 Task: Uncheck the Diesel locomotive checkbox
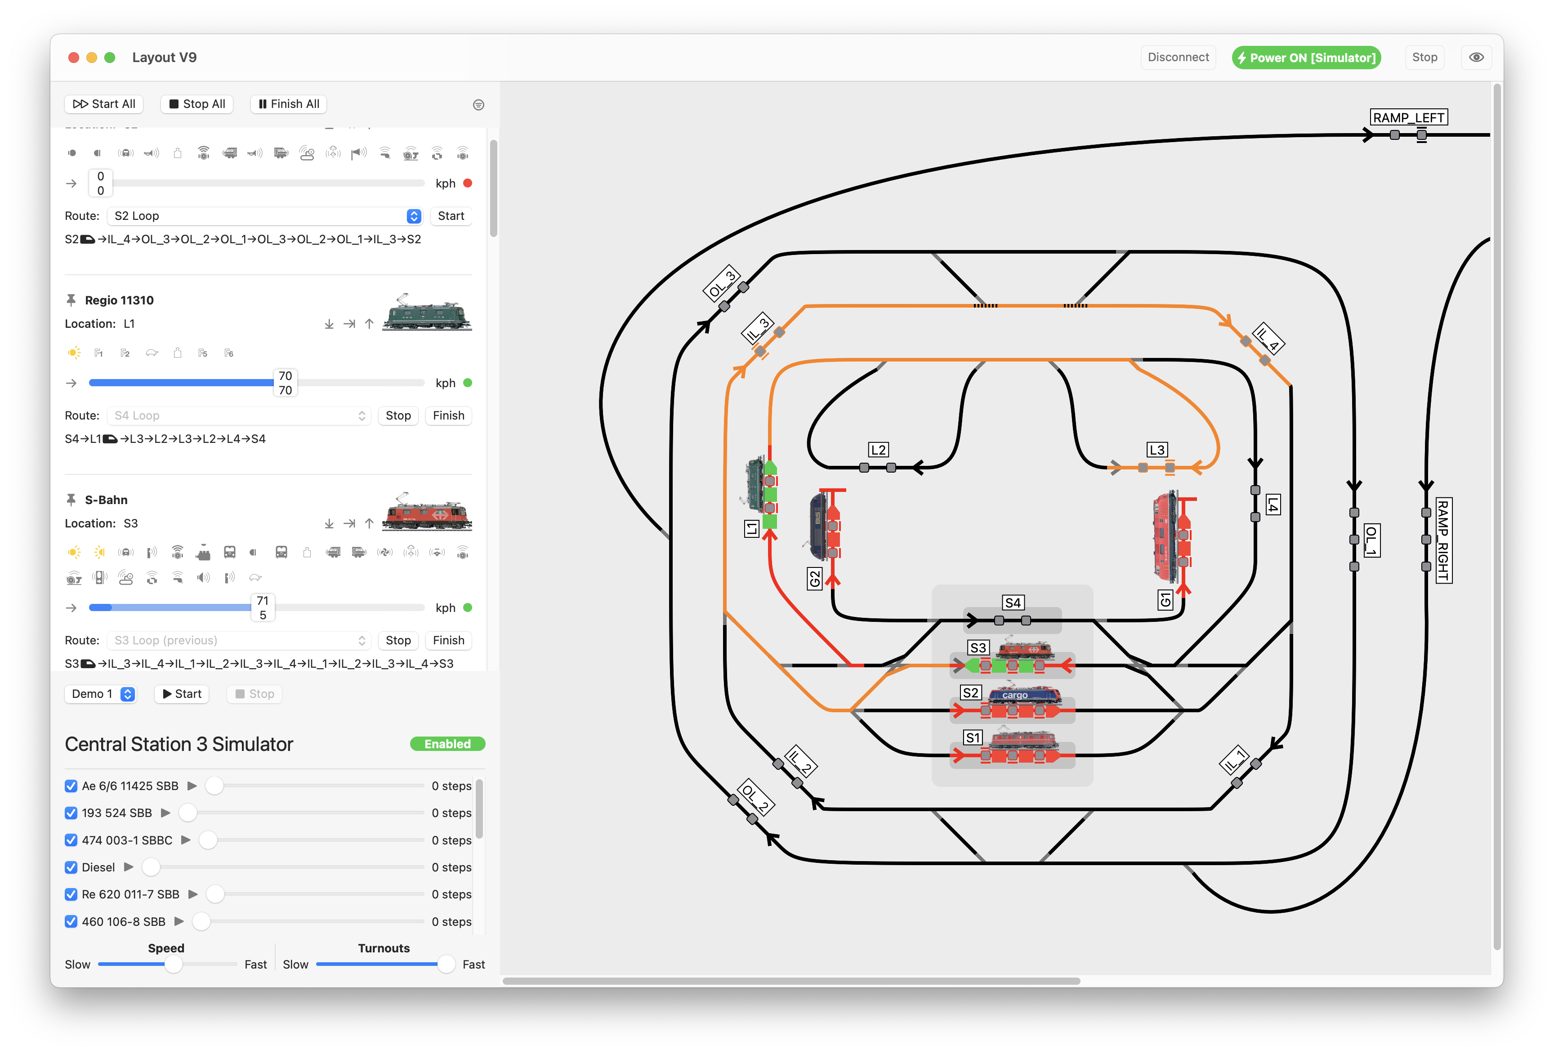pos(71,867)
